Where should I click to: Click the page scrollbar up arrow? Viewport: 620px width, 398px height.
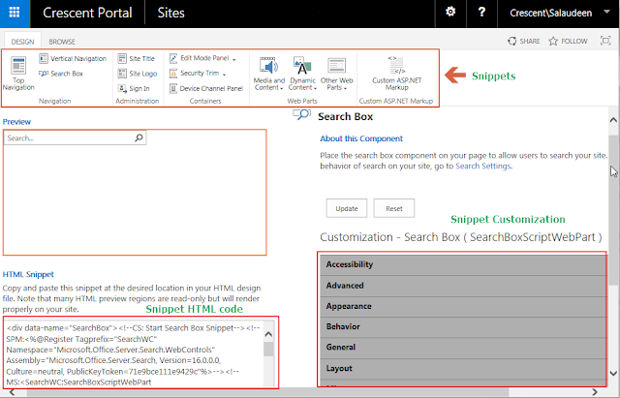[x=613, y=120]
